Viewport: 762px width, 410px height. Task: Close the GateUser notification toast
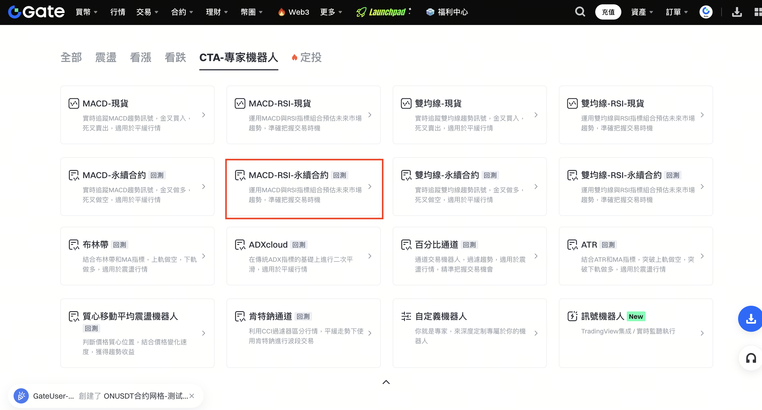click(192, 396)
